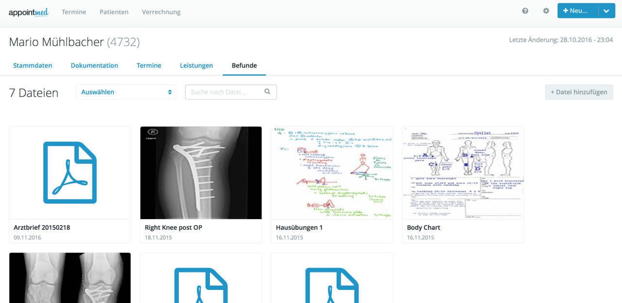Open the help question mark icon
The image size is (622, 303).
click(x=525, y=11)
